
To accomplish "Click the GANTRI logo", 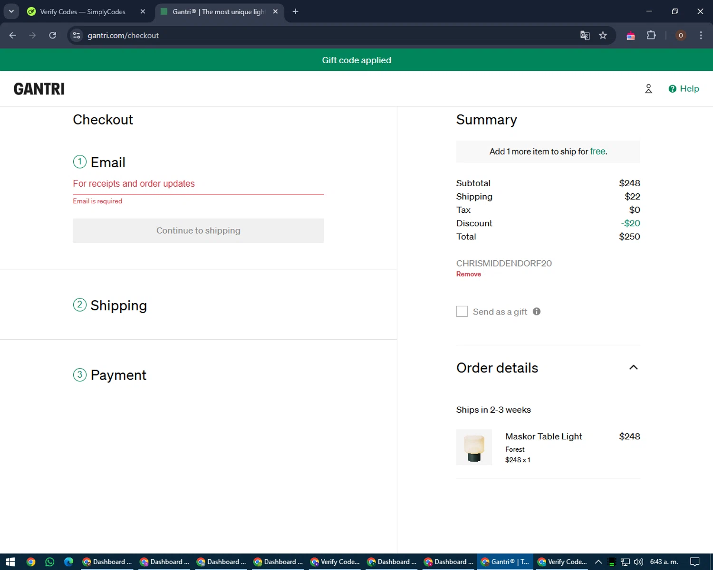I will click(39, 89).
